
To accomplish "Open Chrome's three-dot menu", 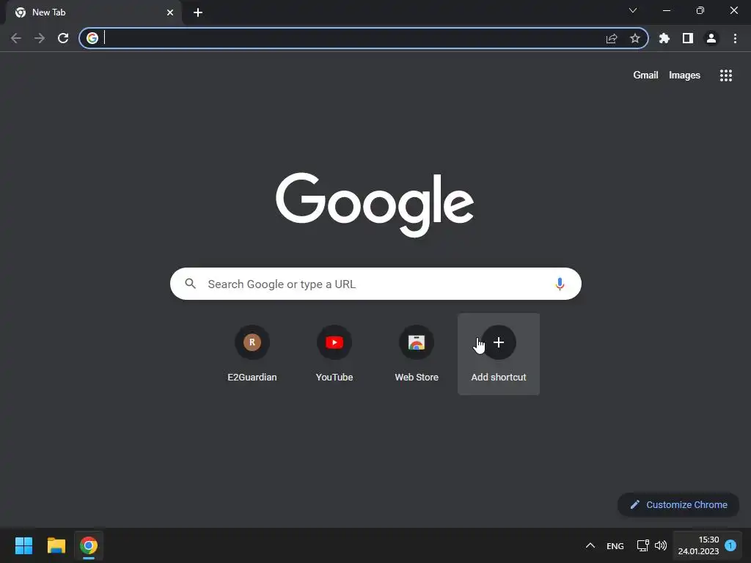I will pos(735,38).
